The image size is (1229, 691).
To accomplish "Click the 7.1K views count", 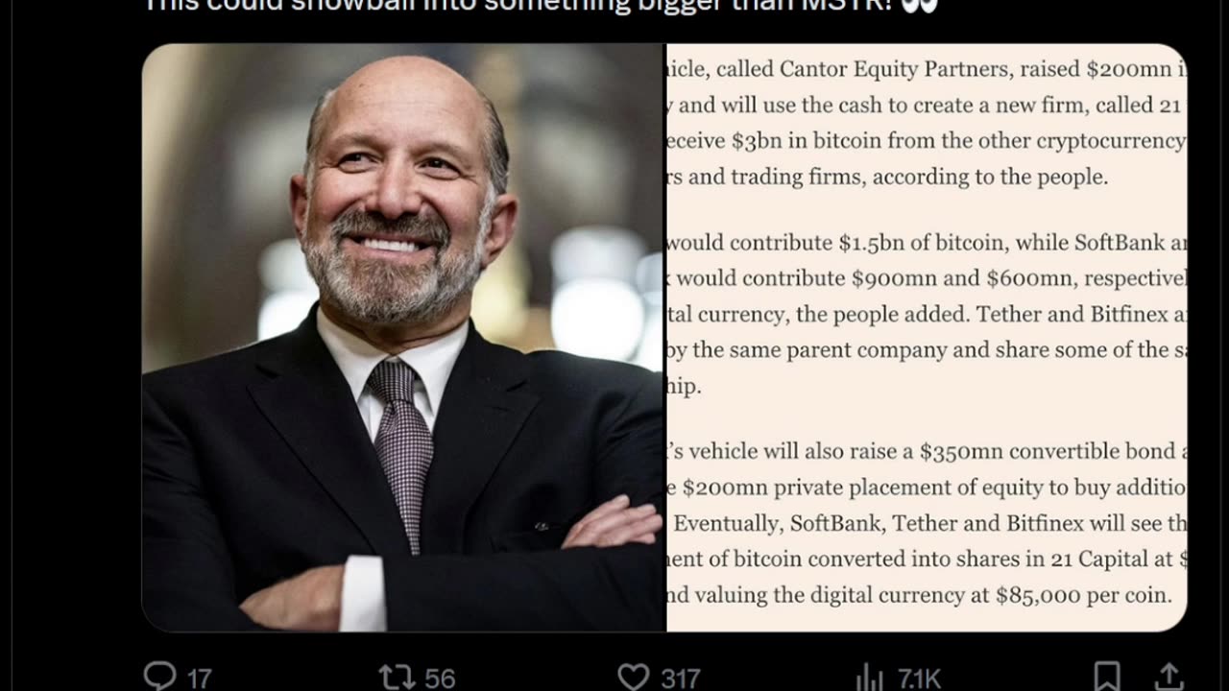I will point(919,679).
